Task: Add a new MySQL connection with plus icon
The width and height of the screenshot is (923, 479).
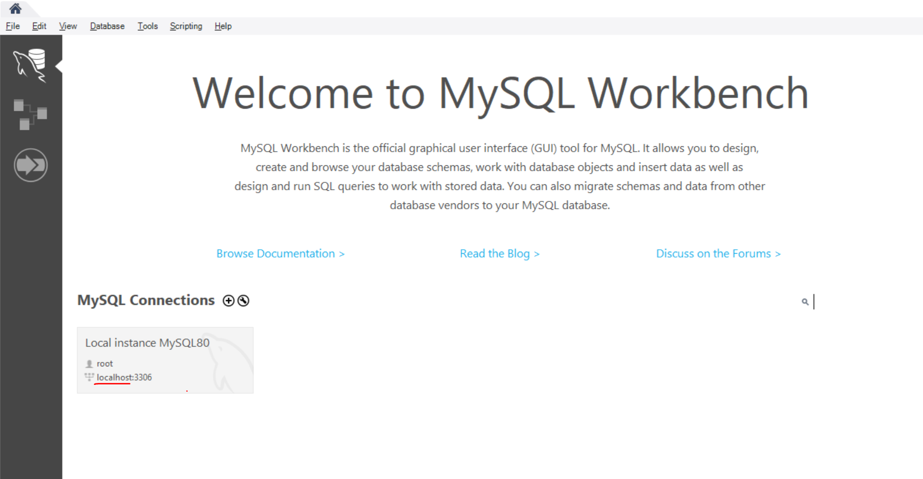Action: tap(228, 300)
